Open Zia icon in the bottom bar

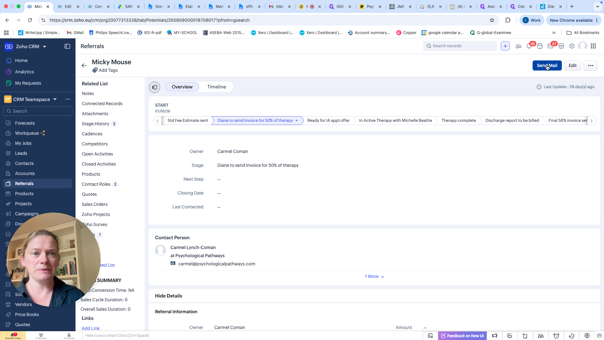[541, 336]
